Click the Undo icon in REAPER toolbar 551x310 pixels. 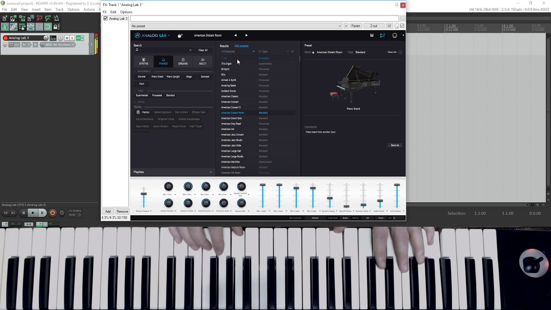click(x=39, y=18)
